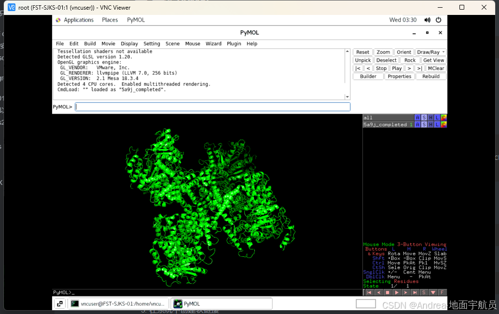Image resolution: width=499 pixels, height=314 pixels.
Task: Click the MClear button
Action: point(436,68)
